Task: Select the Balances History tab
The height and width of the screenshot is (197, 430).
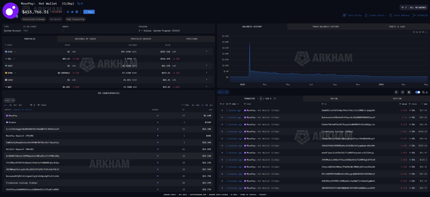Action: pos(252,27)
